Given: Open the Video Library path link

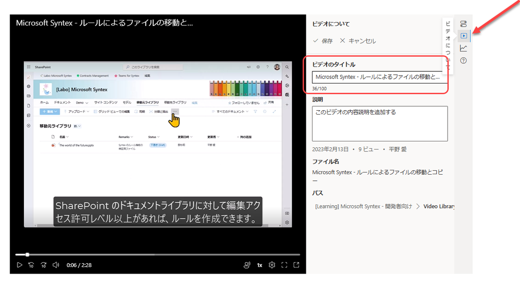Looking at the screenshot, I should (x=439, y=206).
